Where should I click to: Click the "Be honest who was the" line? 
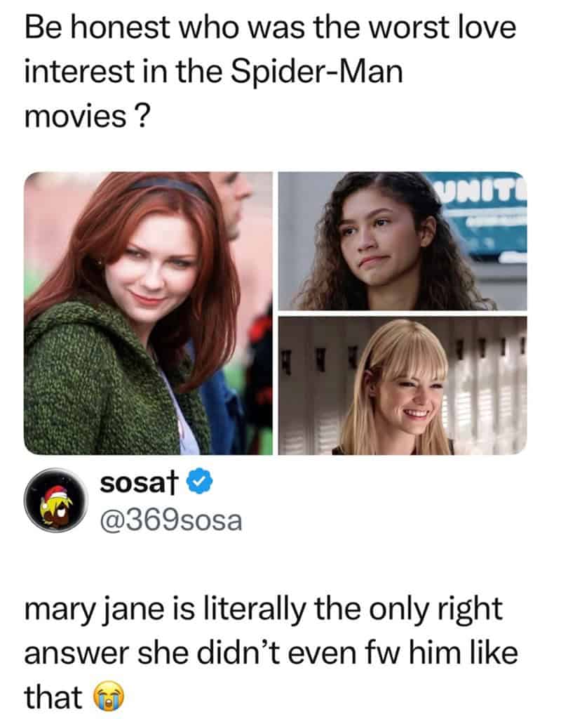pyautogui.click(x=194, y=27)
